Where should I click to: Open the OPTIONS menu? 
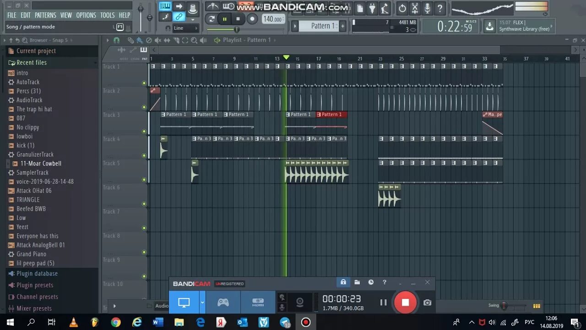pos(86,15)
